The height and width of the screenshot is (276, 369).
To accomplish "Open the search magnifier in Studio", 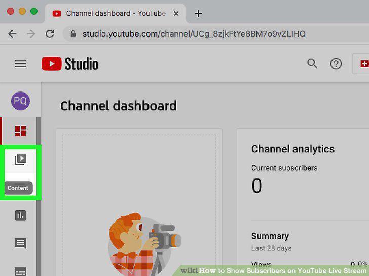I will point(312,64).
